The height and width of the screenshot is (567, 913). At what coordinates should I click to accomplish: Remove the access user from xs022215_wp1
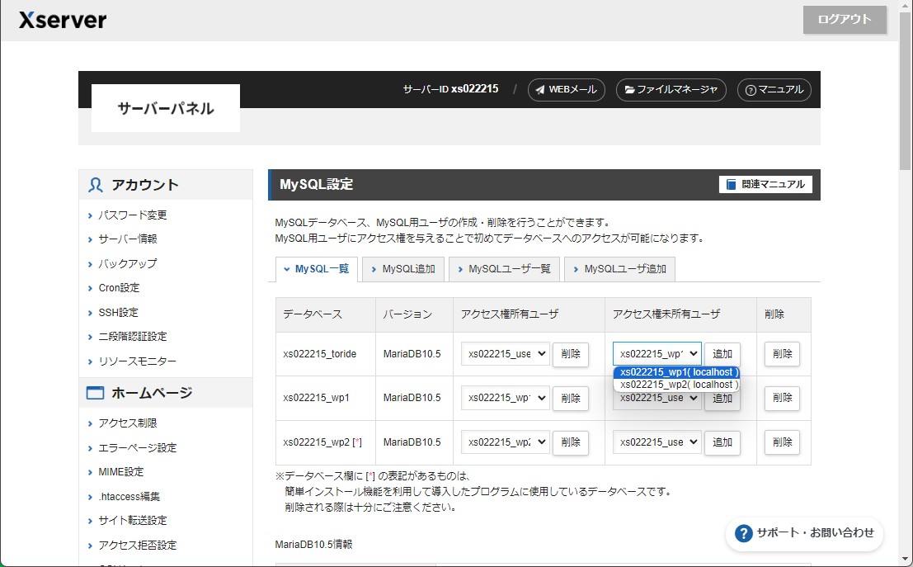pos(571,399)
